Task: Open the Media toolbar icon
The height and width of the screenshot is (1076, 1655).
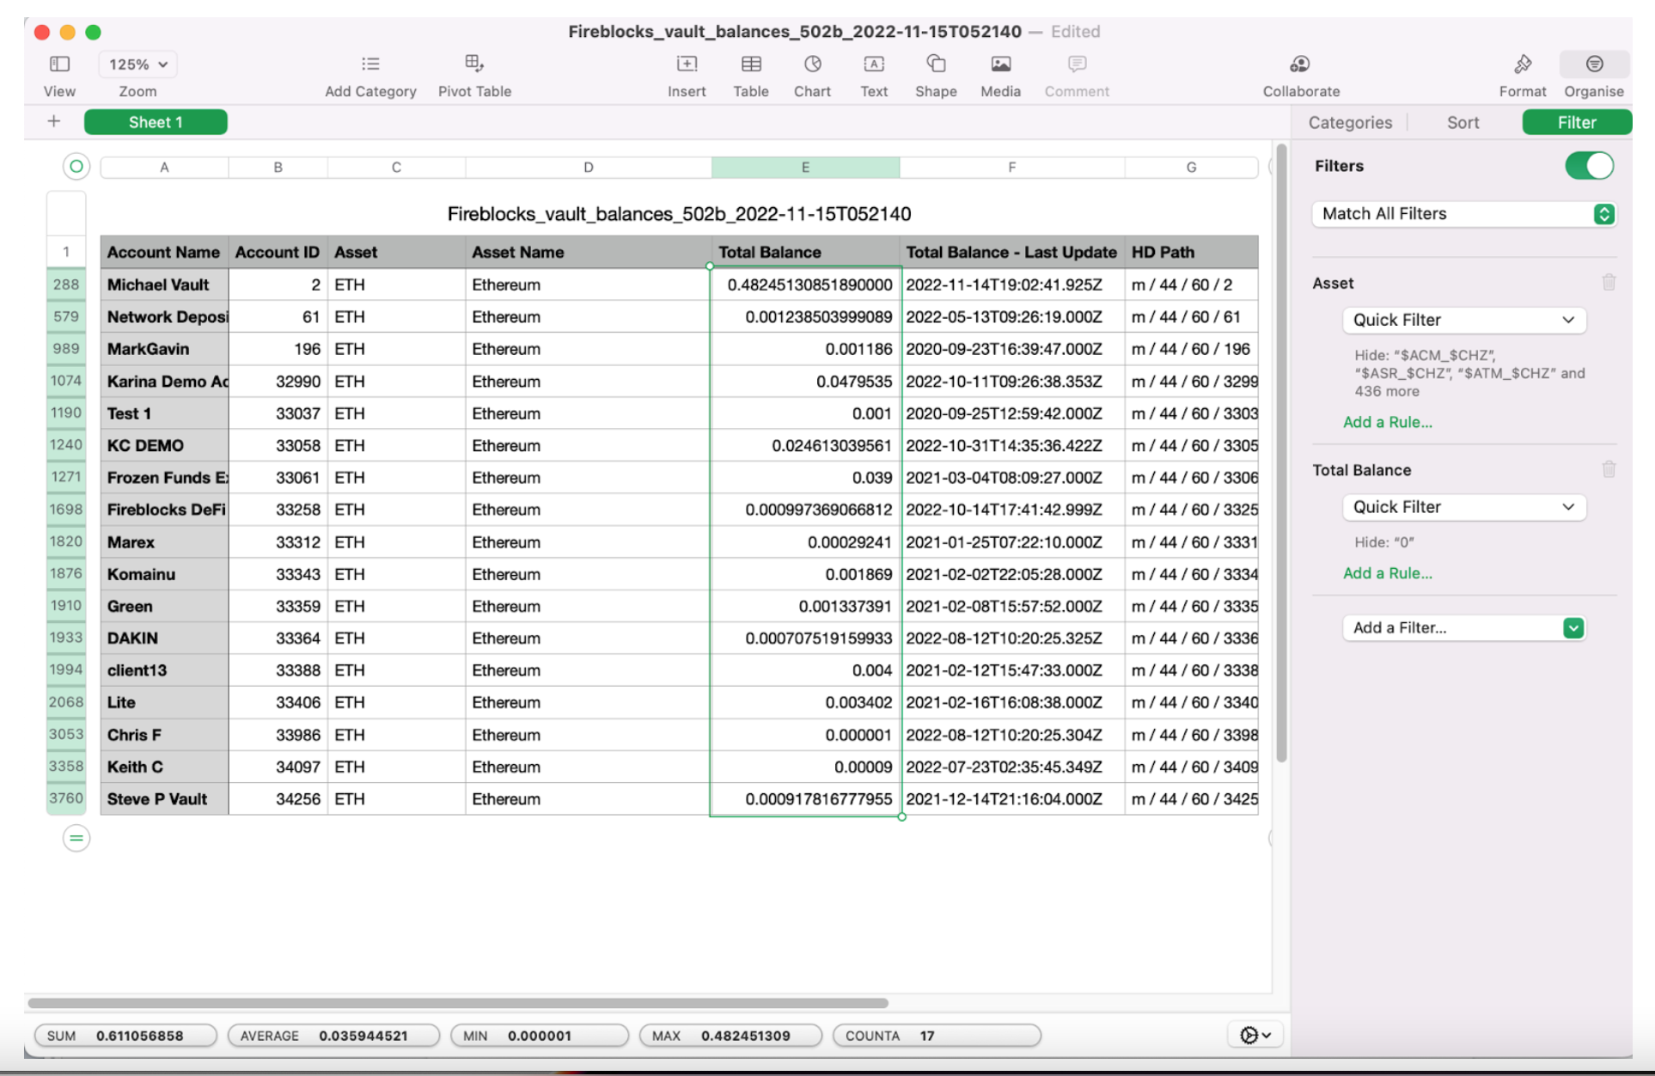Action: (1001, 64)
